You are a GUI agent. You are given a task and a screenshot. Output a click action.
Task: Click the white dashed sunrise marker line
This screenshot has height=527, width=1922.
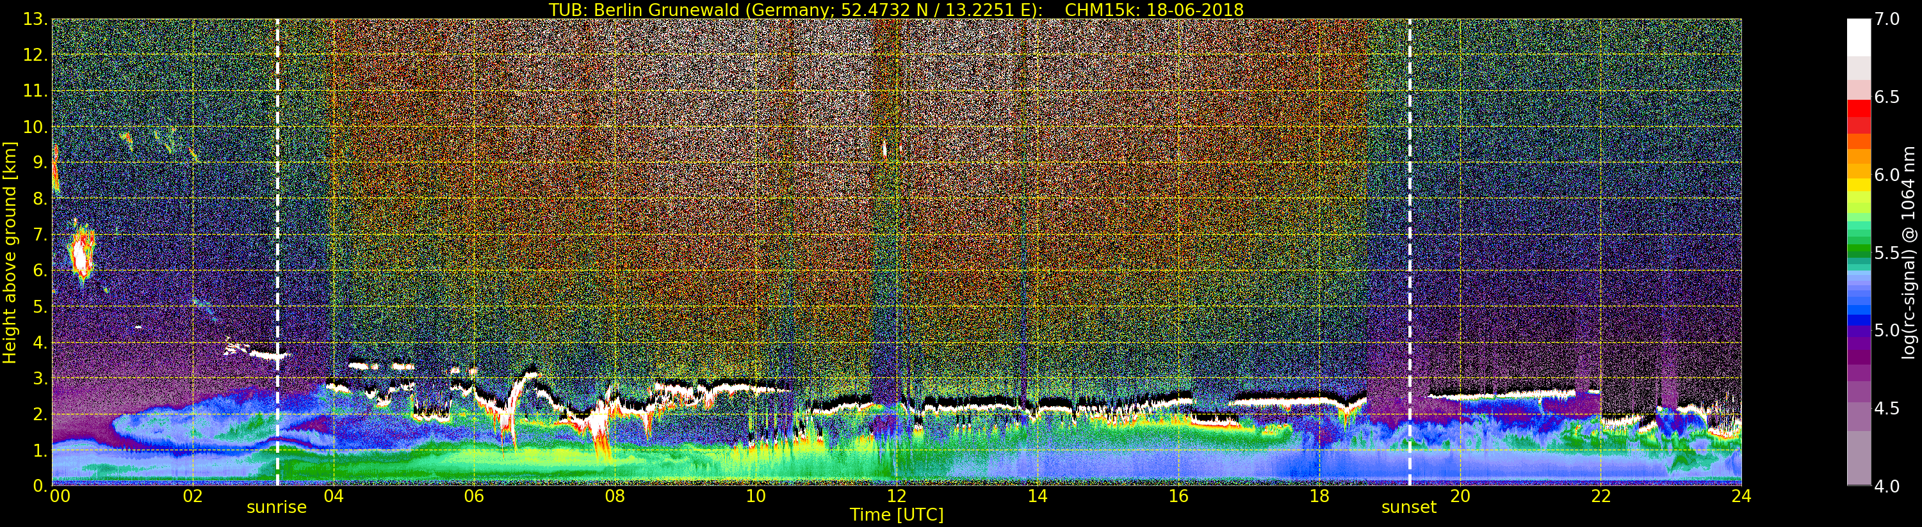pyautogui.click(x=277, y=252)
